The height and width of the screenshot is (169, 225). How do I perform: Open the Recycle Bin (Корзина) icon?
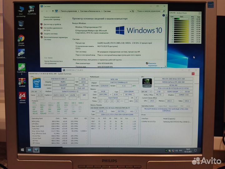21,24
